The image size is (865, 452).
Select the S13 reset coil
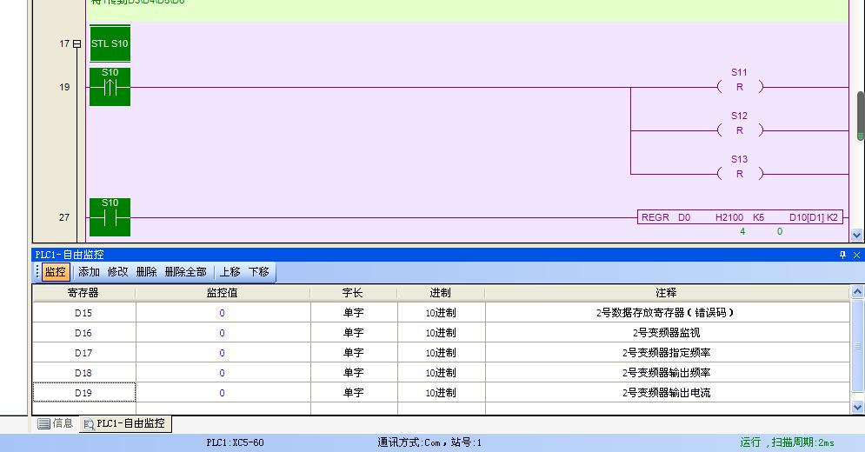[739, 174]
